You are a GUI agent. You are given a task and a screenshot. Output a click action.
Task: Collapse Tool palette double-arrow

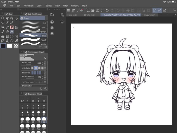(x=1, y=9)
